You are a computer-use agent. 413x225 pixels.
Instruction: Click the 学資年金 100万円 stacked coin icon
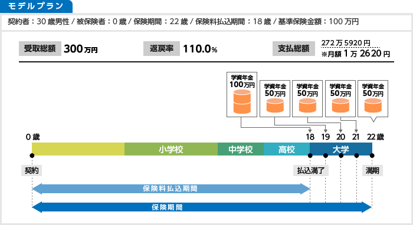pos(242,102)
